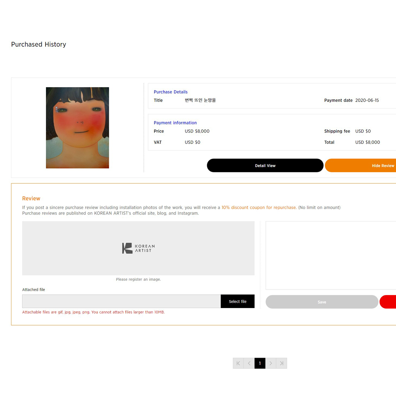Click the 10% discount coupon text
Screen dimensions: 396x396
click(x=259, y=208)
